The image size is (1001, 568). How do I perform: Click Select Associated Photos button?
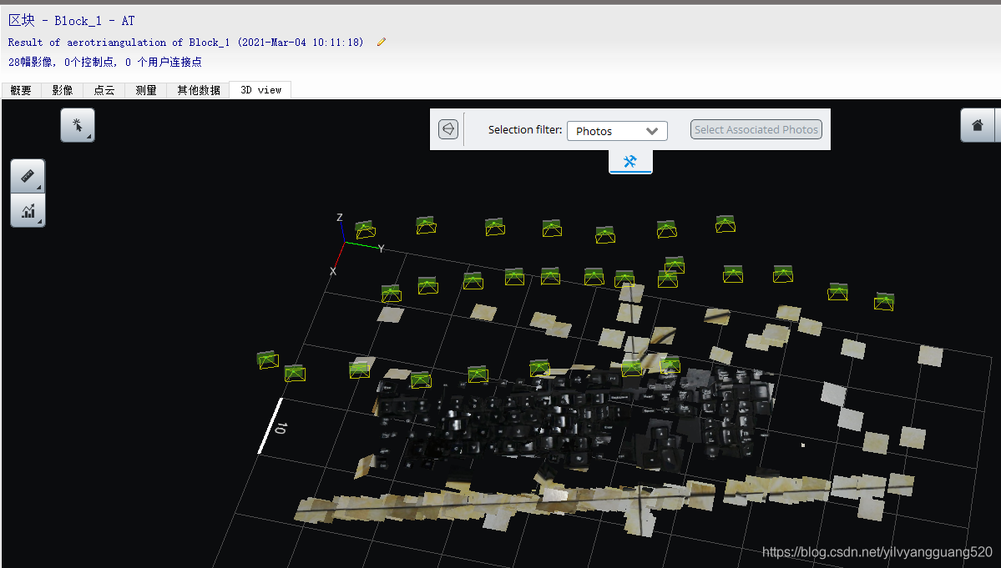point(756,129)
